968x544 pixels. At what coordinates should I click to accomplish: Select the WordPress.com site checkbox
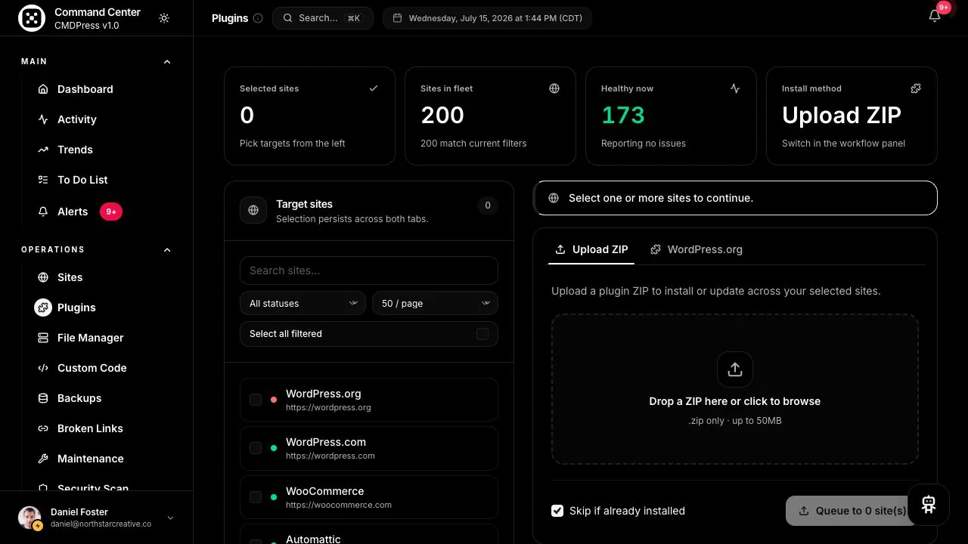pyautogui.click(x=256, y=448)
